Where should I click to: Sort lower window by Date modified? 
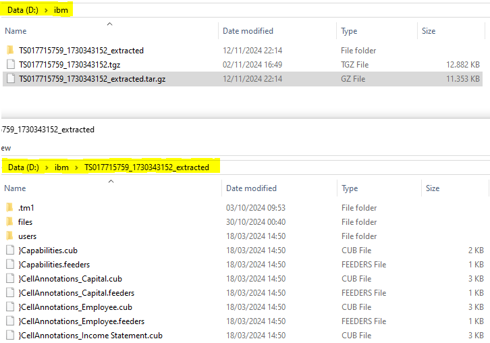pyautogui.click(x=251, y=188)
